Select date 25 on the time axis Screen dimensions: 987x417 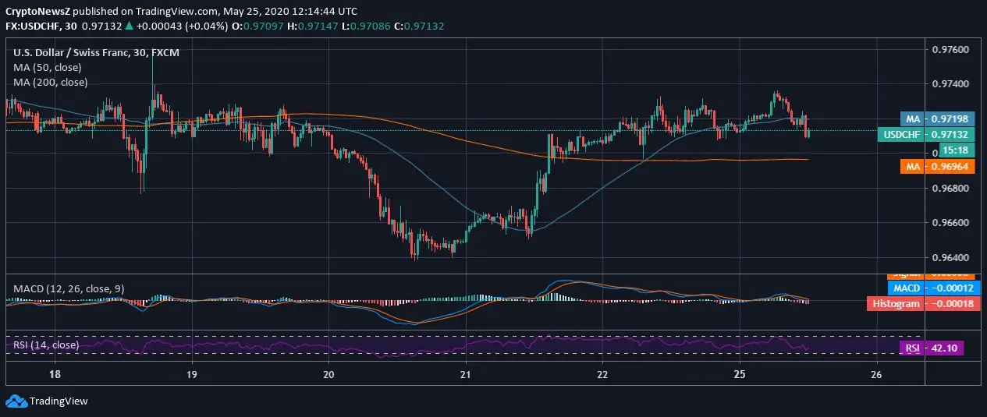(x=740, y=374)
